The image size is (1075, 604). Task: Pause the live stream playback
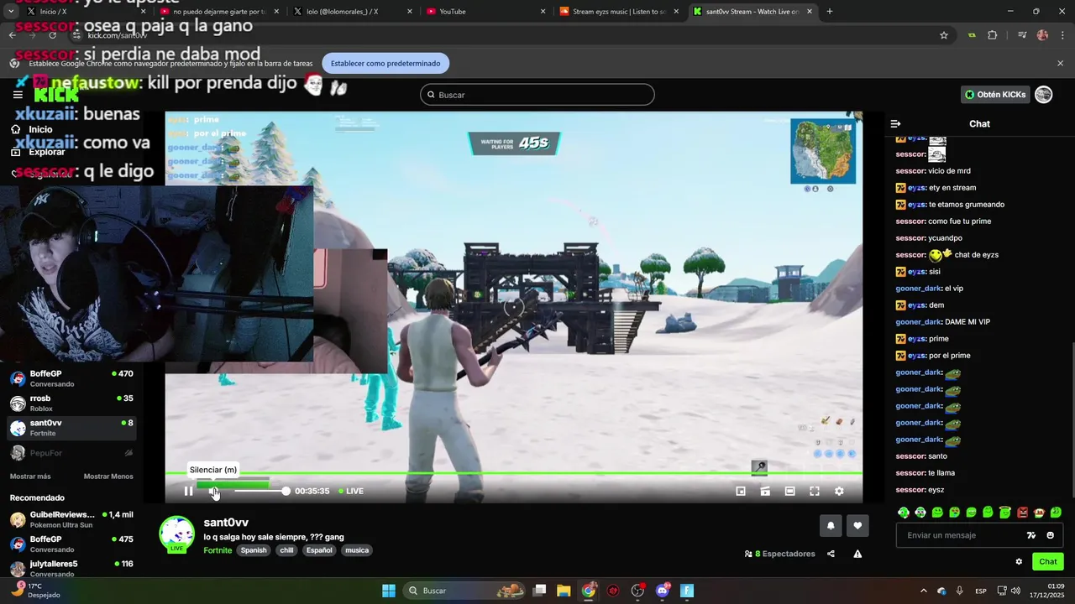[188, 492]
